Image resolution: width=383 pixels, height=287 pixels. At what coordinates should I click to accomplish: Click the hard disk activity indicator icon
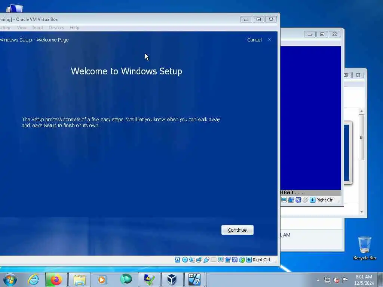pos(178,260)
